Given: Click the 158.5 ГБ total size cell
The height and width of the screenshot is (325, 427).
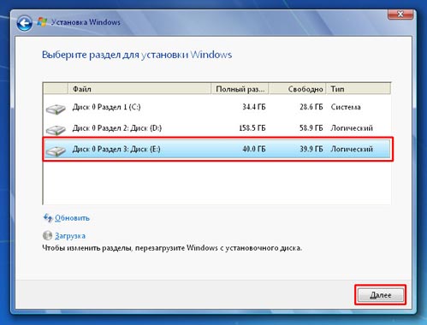Looking at the screenshot, I should point(252,128).
